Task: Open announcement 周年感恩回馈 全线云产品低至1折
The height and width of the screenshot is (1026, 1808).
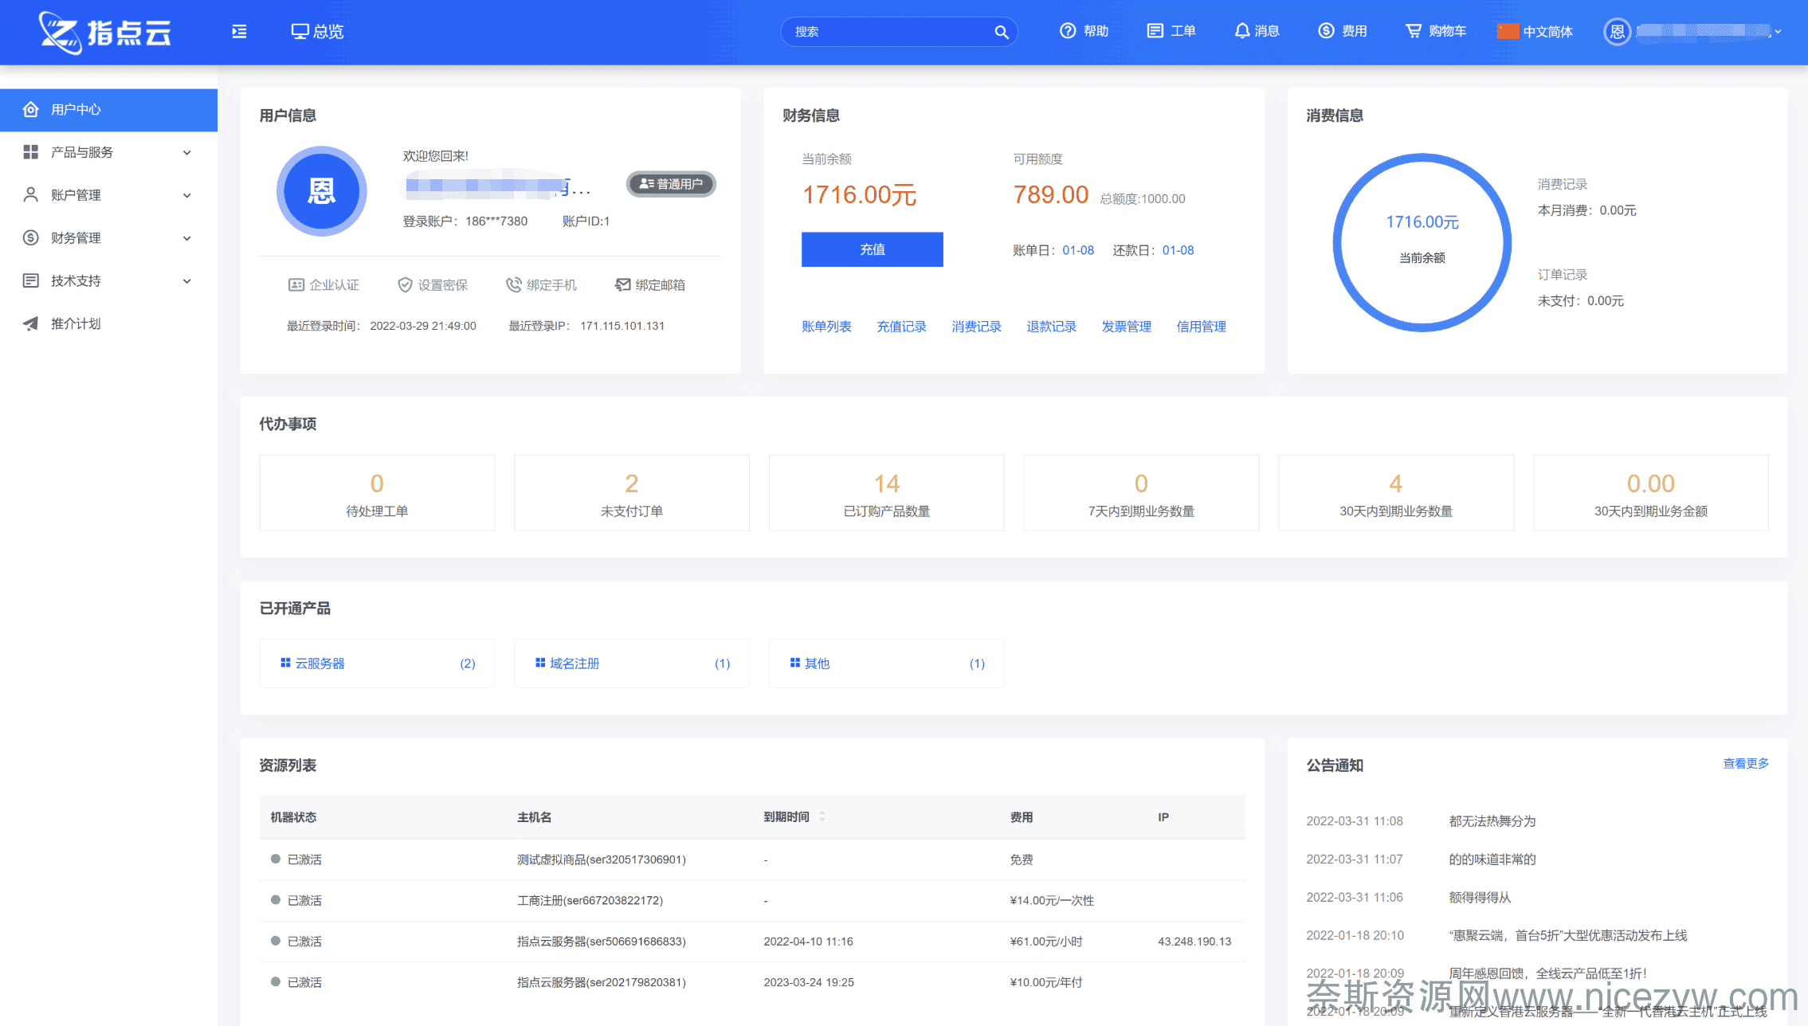Action: 1547,973
